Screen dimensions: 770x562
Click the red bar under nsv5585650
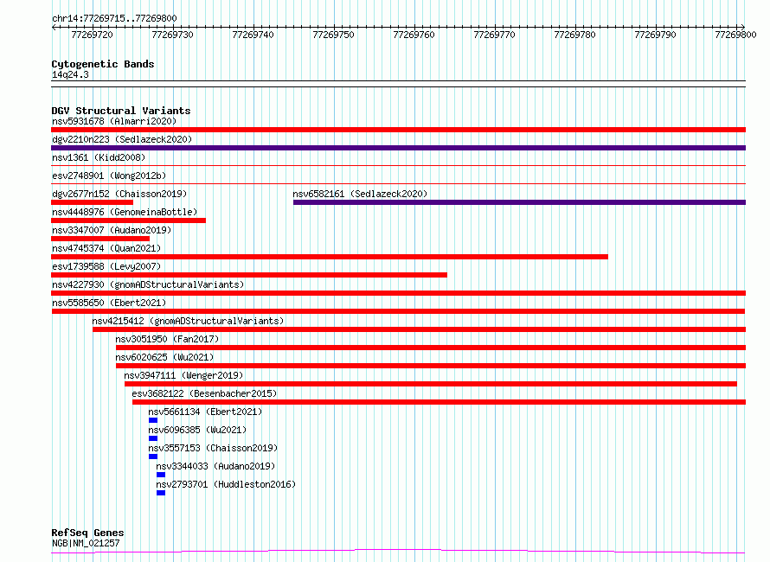tap(398, 311)
